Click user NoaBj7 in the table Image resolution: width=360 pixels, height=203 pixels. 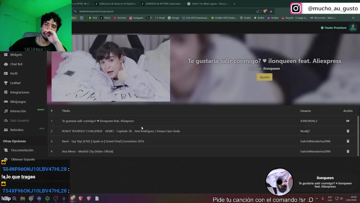point(305,131)
